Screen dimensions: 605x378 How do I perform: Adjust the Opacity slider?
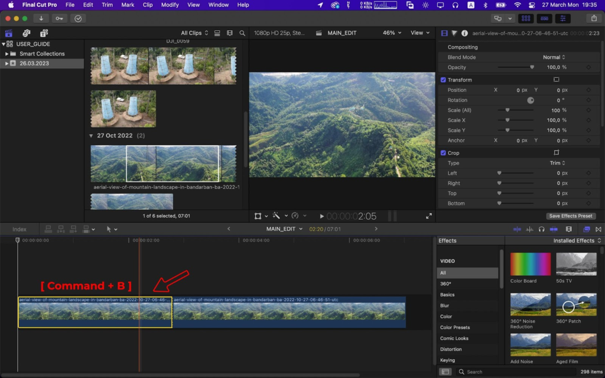click(516, 67)
